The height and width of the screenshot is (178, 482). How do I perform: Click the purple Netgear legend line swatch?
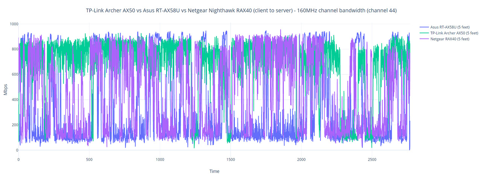(x=424, y=39)
